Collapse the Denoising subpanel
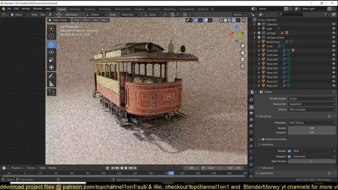The height and width of the screenshot is (190, 338). click(x=267, y=145)
